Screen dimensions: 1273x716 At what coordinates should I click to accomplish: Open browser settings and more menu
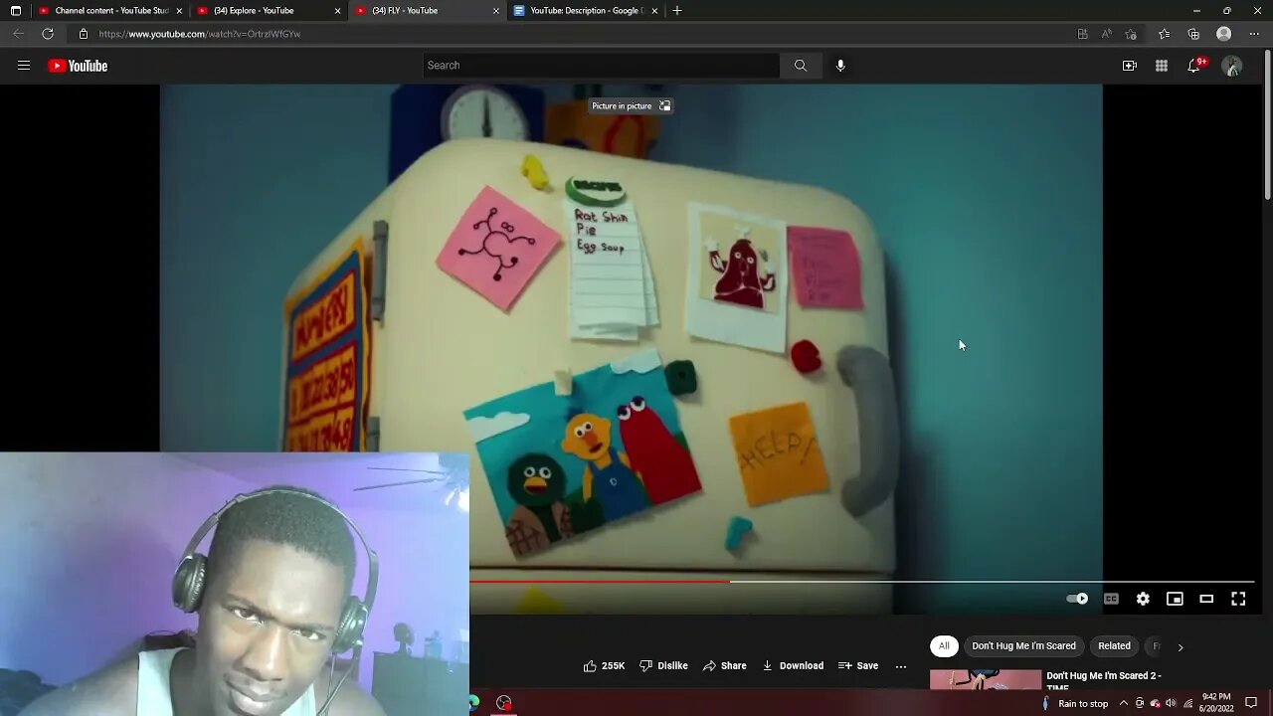tap(1253, 34)
